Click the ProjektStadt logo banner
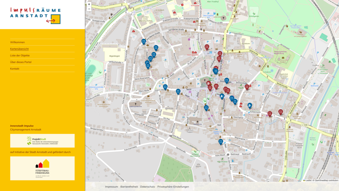 pyautogui.click(x=42, y=141)
